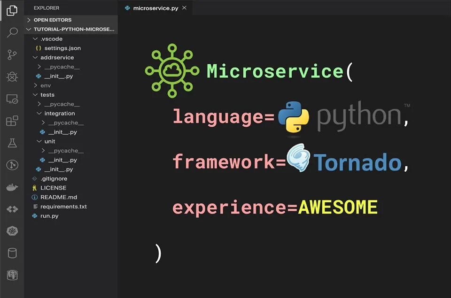Viewport: 451px width, 298px height.
Task: Click the Tornado swirl logo image
Action: pos(299,158)
